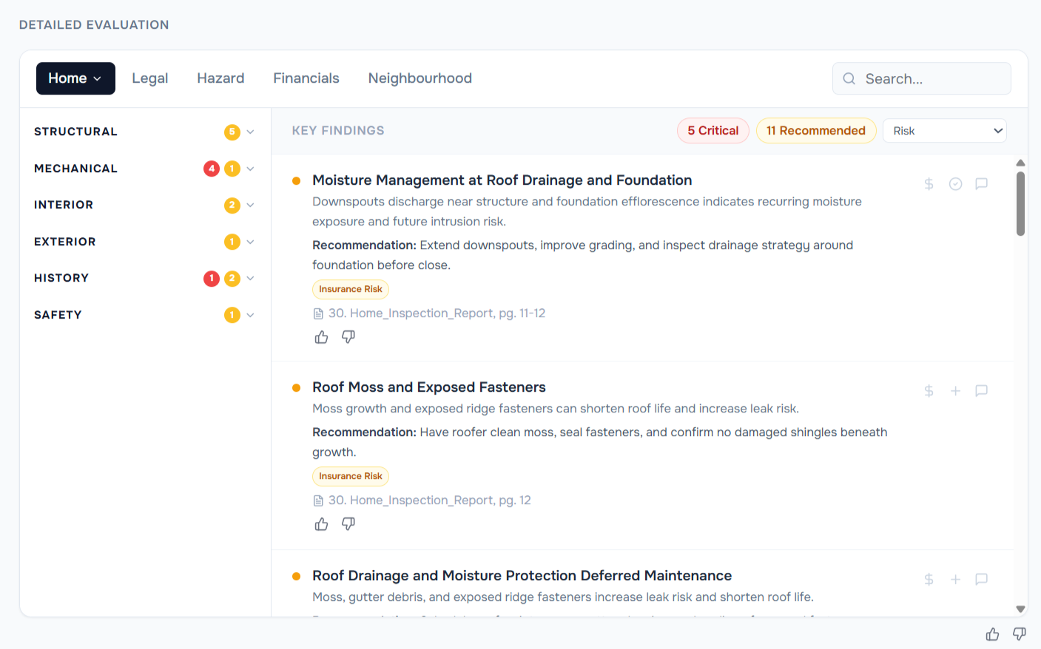Click the yellow 1 badge on EXTERIOR

click(232, 242)
